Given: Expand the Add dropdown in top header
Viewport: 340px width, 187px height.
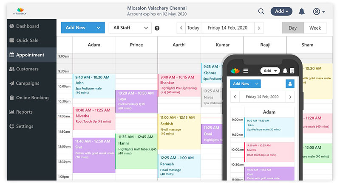Looking at the screenshot, I should (x=281, y=11).
